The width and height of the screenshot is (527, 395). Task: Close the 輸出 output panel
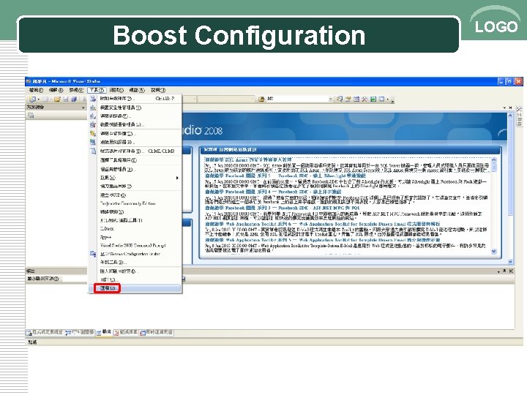pos(511,271)
